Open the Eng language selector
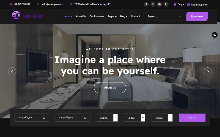 click(179, 4)
